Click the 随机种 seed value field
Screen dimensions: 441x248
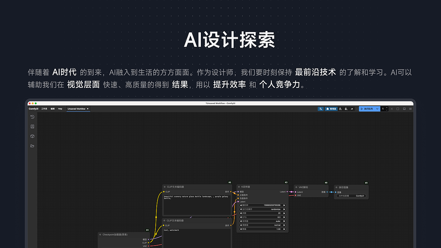263,205
